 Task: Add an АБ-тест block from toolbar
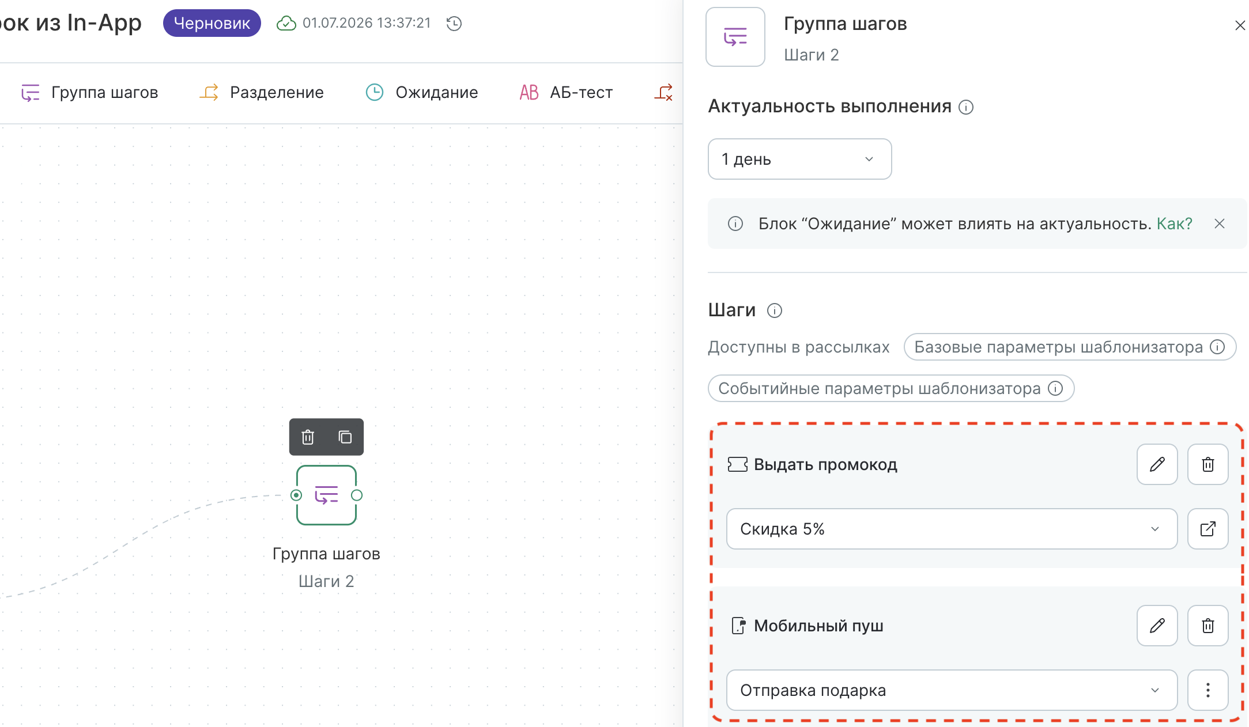tap(566, 93)
